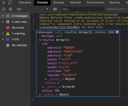Open the Default levels dropdown
Image resolution: width=128 pixels, height=106 pixels.
(116, 9)
